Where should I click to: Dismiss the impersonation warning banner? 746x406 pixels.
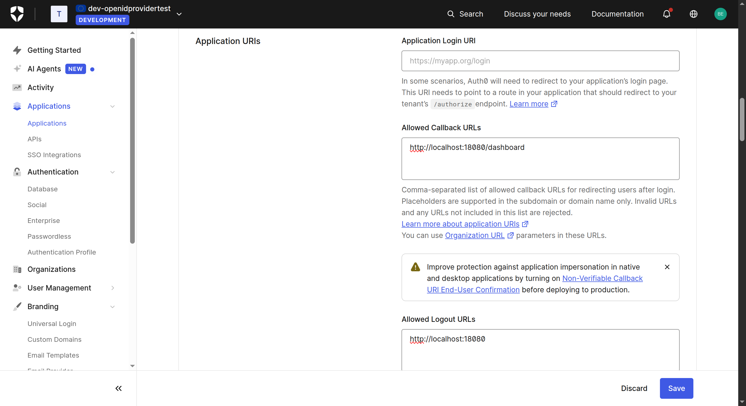(667, 267)
